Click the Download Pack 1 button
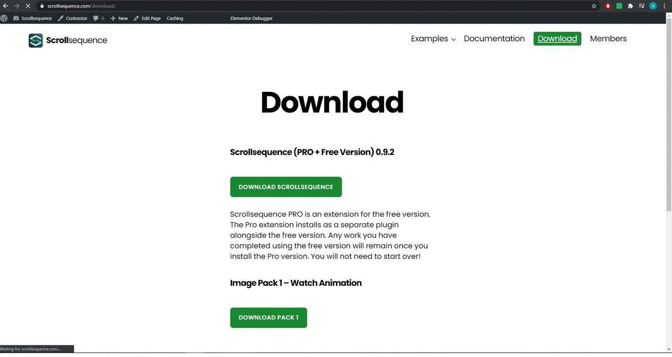The width and height of the screenshot is (672, 357). click(x=268, y=317)
